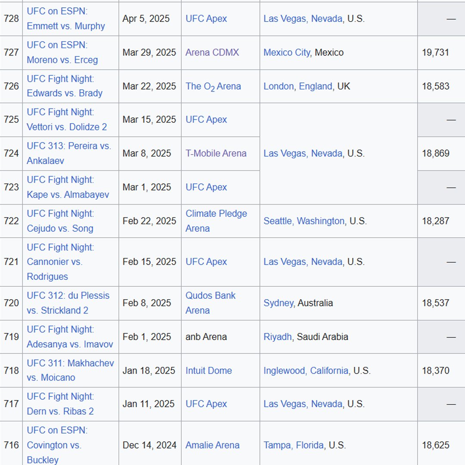Click UFC Apex link in row 721
The image size is (465, 465).
point(206,262)
